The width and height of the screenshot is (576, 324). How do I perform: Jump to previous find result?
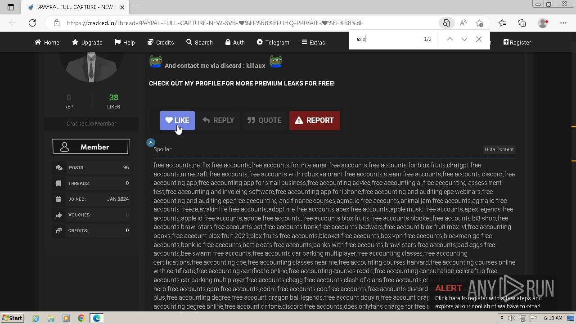[x=450, y=39]
